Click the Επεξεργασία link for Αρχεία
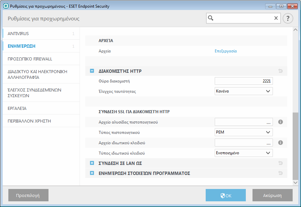The image size is (301, 207). point(226,51)
